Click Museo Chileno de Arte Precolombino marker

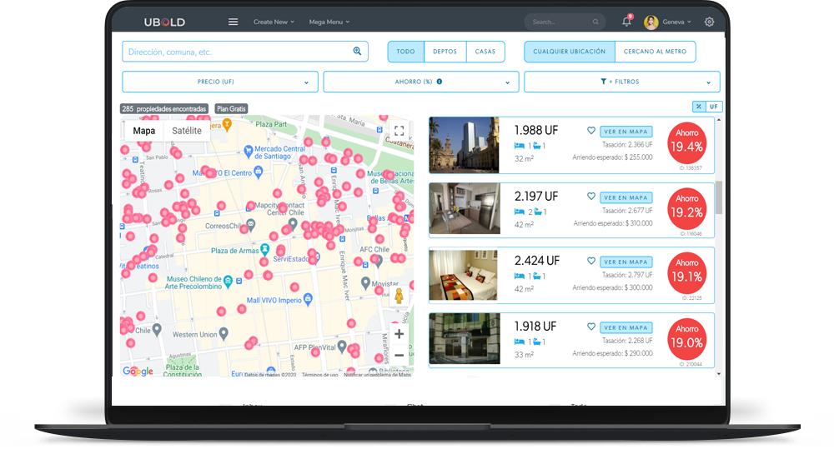pos(228,281)
